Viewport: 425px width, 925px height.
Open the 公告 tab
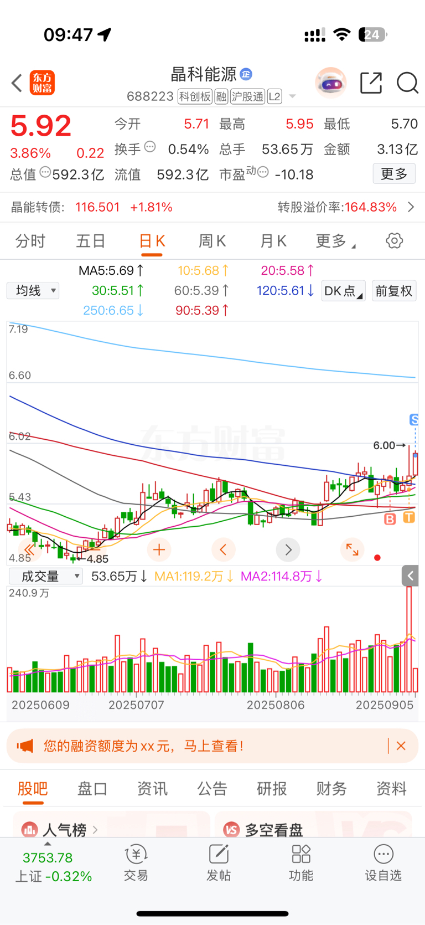(212, 788)
